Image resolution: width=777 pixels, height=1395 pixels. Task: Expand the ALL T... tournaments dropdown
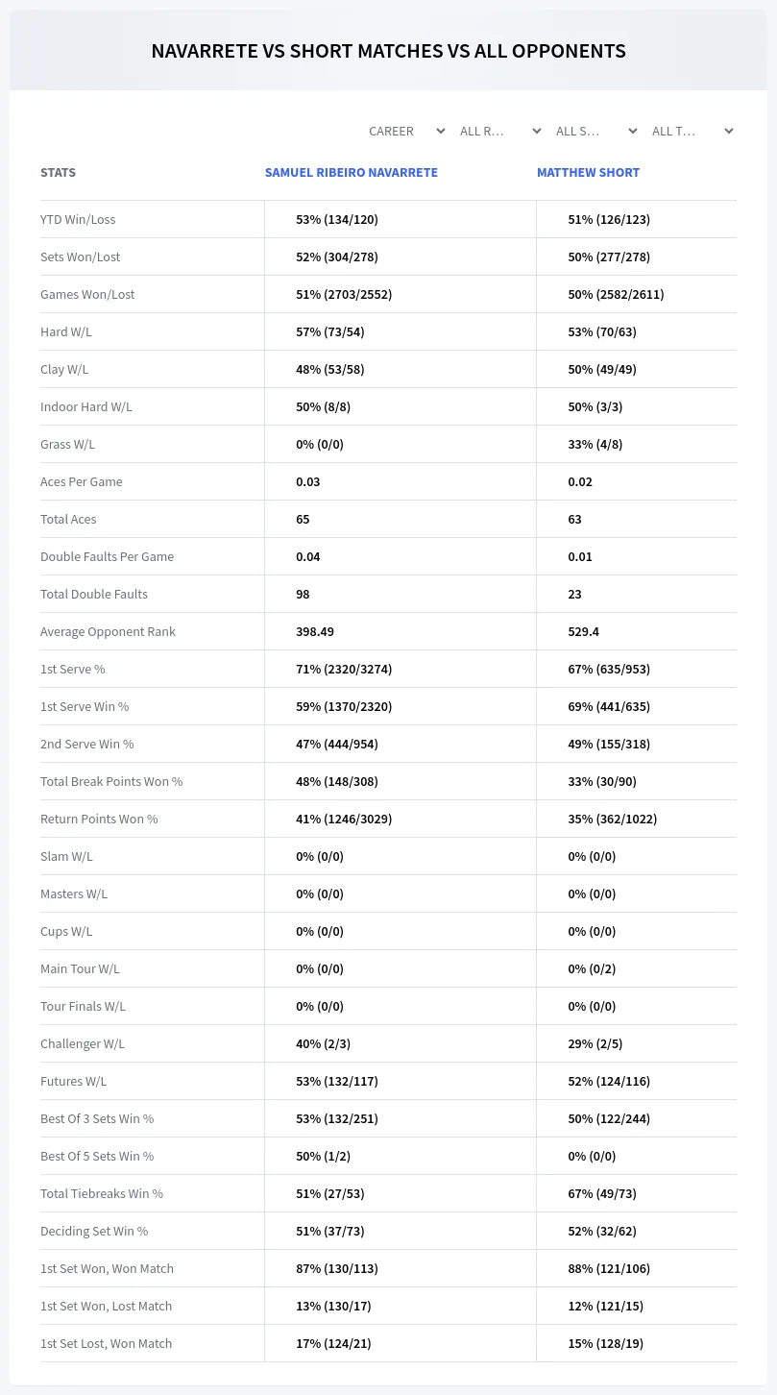(x=692, y=131)
